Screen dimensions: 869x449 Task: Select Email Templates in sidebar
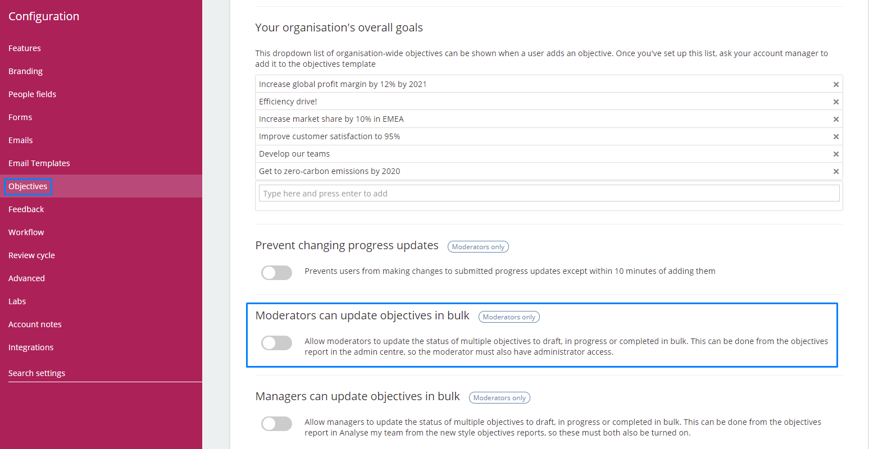tap(39, 163)
